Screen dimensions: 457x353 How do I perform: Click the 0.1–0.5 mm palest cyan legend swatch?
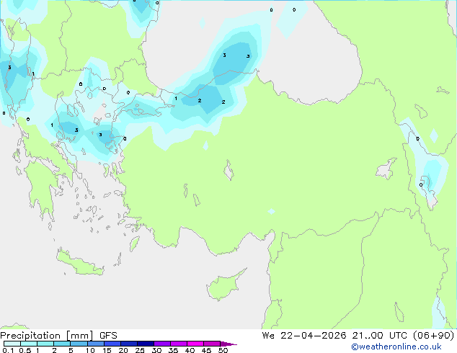coord(12,344)
